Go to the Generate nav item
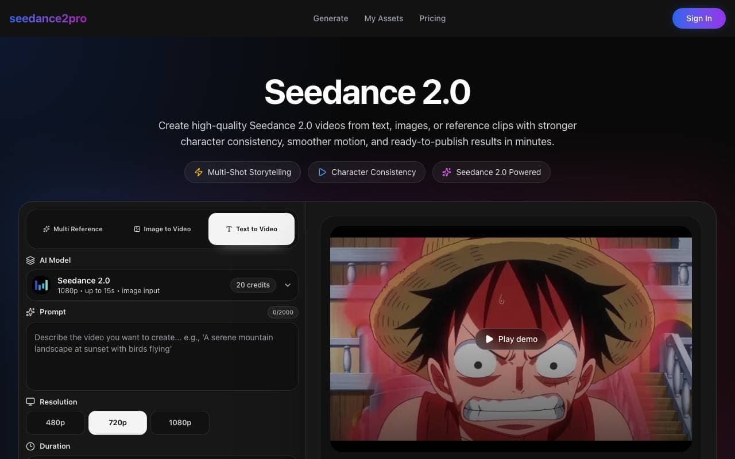Viewport: 735px width, 459px height. (331, 18)
